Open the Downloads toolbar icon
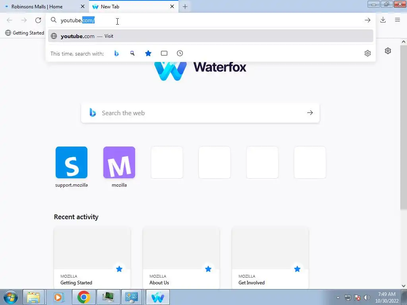Viewport: 407px width, 305px height. click(383, 20)
